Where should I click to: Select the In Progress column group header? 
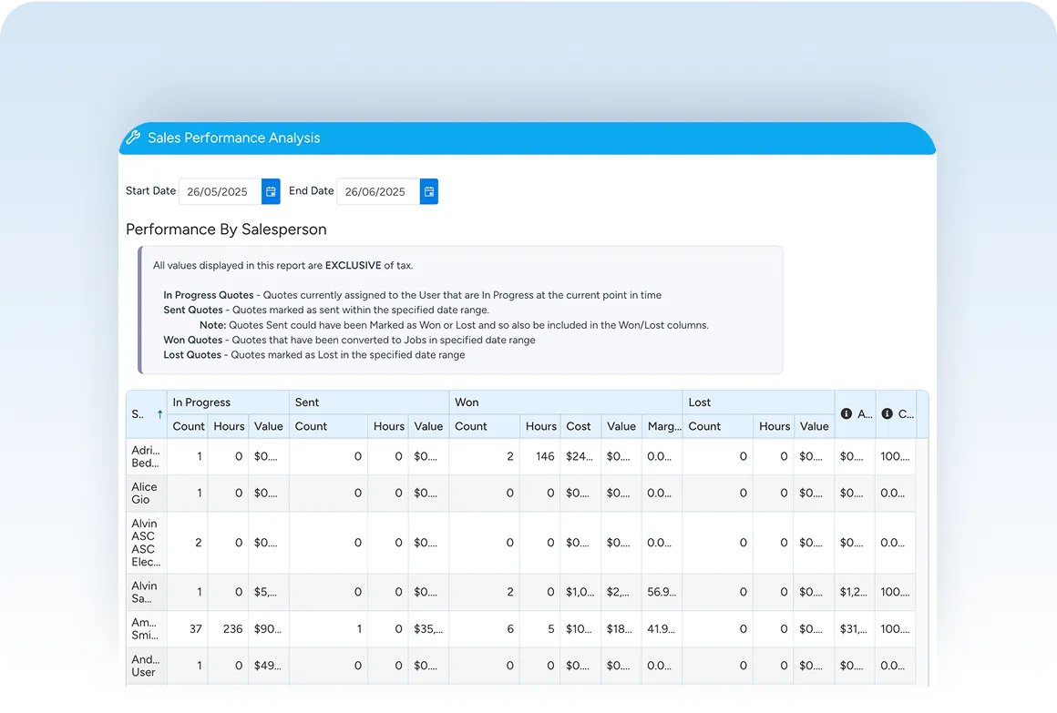pyautogui.click(x=228, y=402)
